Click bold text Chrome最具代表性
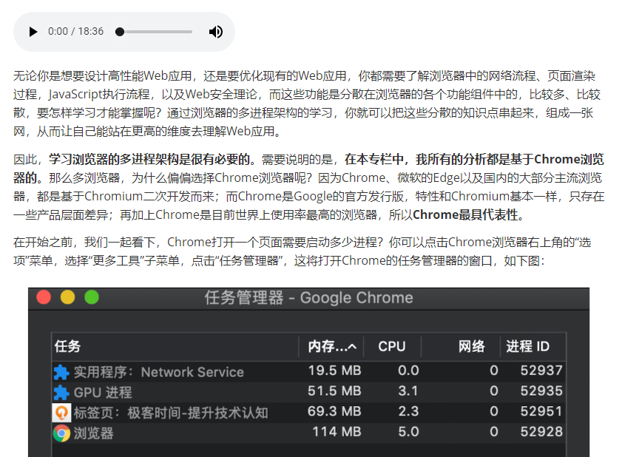 [x=465, y=215]
